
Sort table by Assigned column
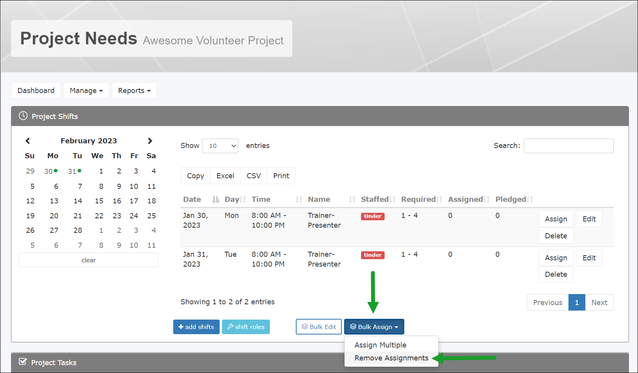[469, 199]
